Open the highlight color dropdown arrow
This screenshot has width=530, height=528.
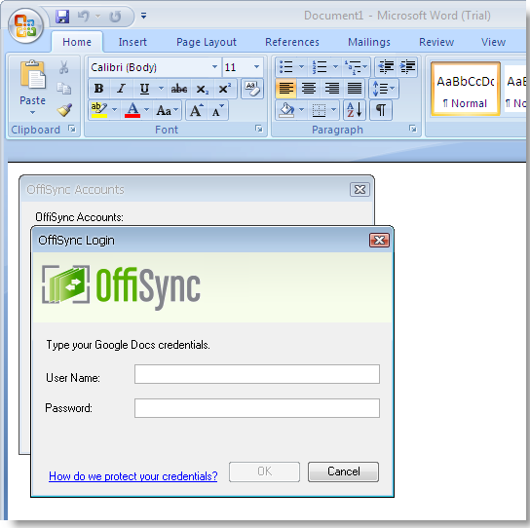coord(114,110)
